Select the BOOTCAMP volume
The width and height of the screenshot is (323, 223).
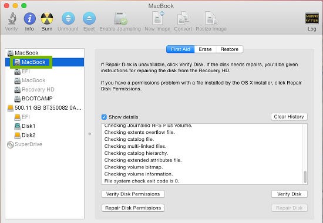coord(45,99)
